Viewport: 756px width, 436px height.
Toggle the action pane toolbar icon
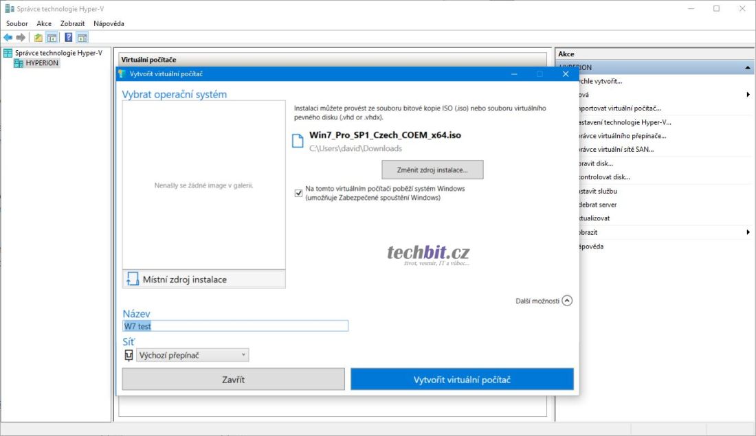[x=82, y=37]
